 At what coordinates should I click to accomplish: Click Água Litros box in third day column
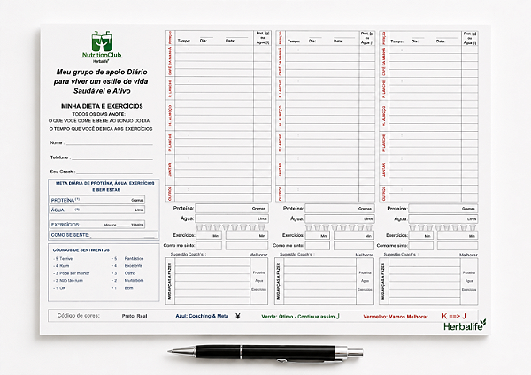click(443, 219)
